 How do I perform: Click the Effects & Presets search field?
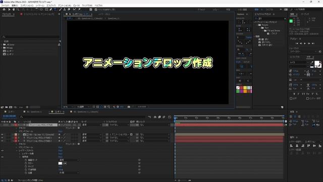tap(271, 19)
